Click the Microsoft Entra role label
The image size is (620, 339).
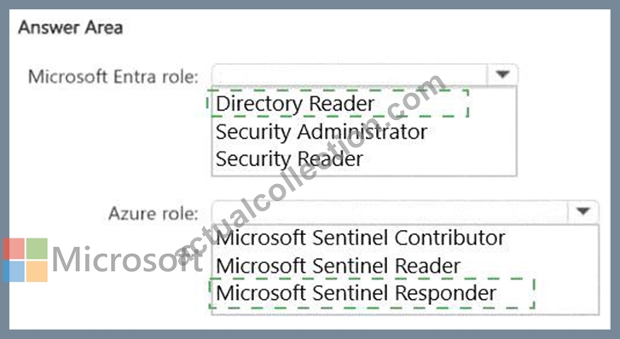[113, 77]
